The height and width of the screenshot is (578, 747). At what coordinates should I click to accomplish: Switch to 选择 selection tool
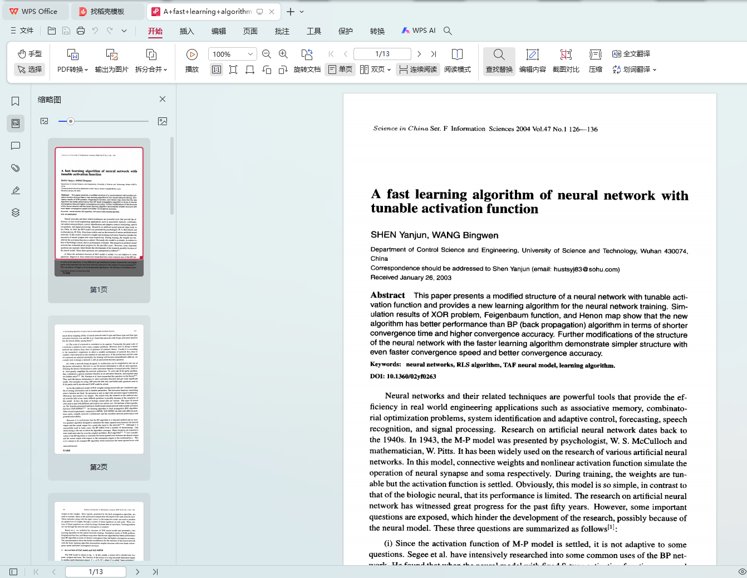tap(30, 70)
